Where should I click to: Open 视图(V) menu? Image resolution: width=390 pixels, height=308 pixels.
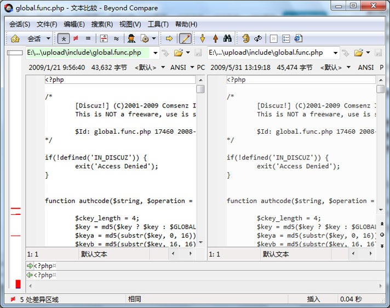130,24
